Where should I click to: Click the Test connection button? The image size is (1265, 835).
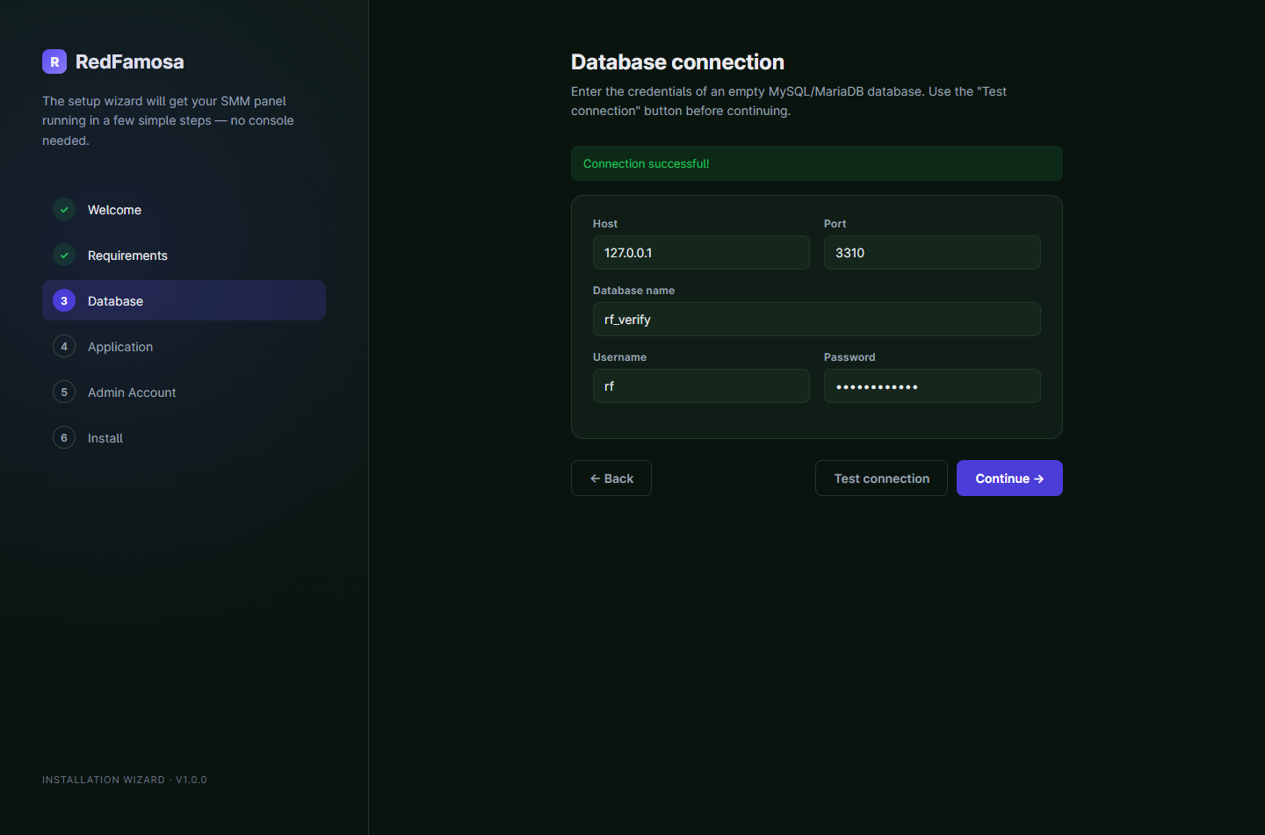point(881,479)
